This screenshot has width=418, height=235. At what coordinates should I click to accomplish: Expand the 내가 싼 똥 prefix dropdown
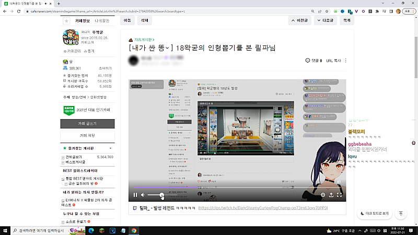point(167,48)
